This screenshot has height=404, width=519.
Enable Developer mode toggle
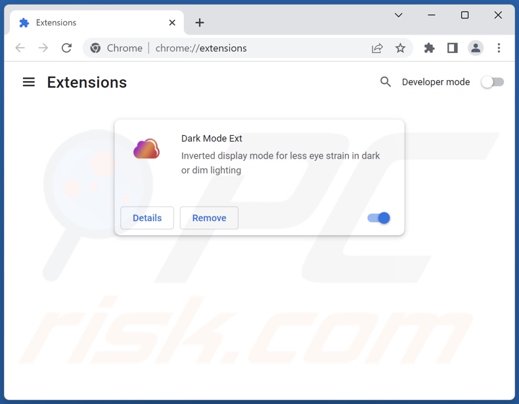[493, 82]
